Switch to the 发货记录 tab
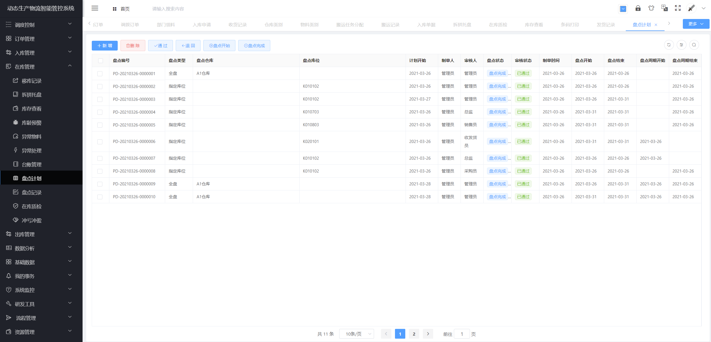The image size is (711, 342). pyautogui.click(x=606, y=25)
